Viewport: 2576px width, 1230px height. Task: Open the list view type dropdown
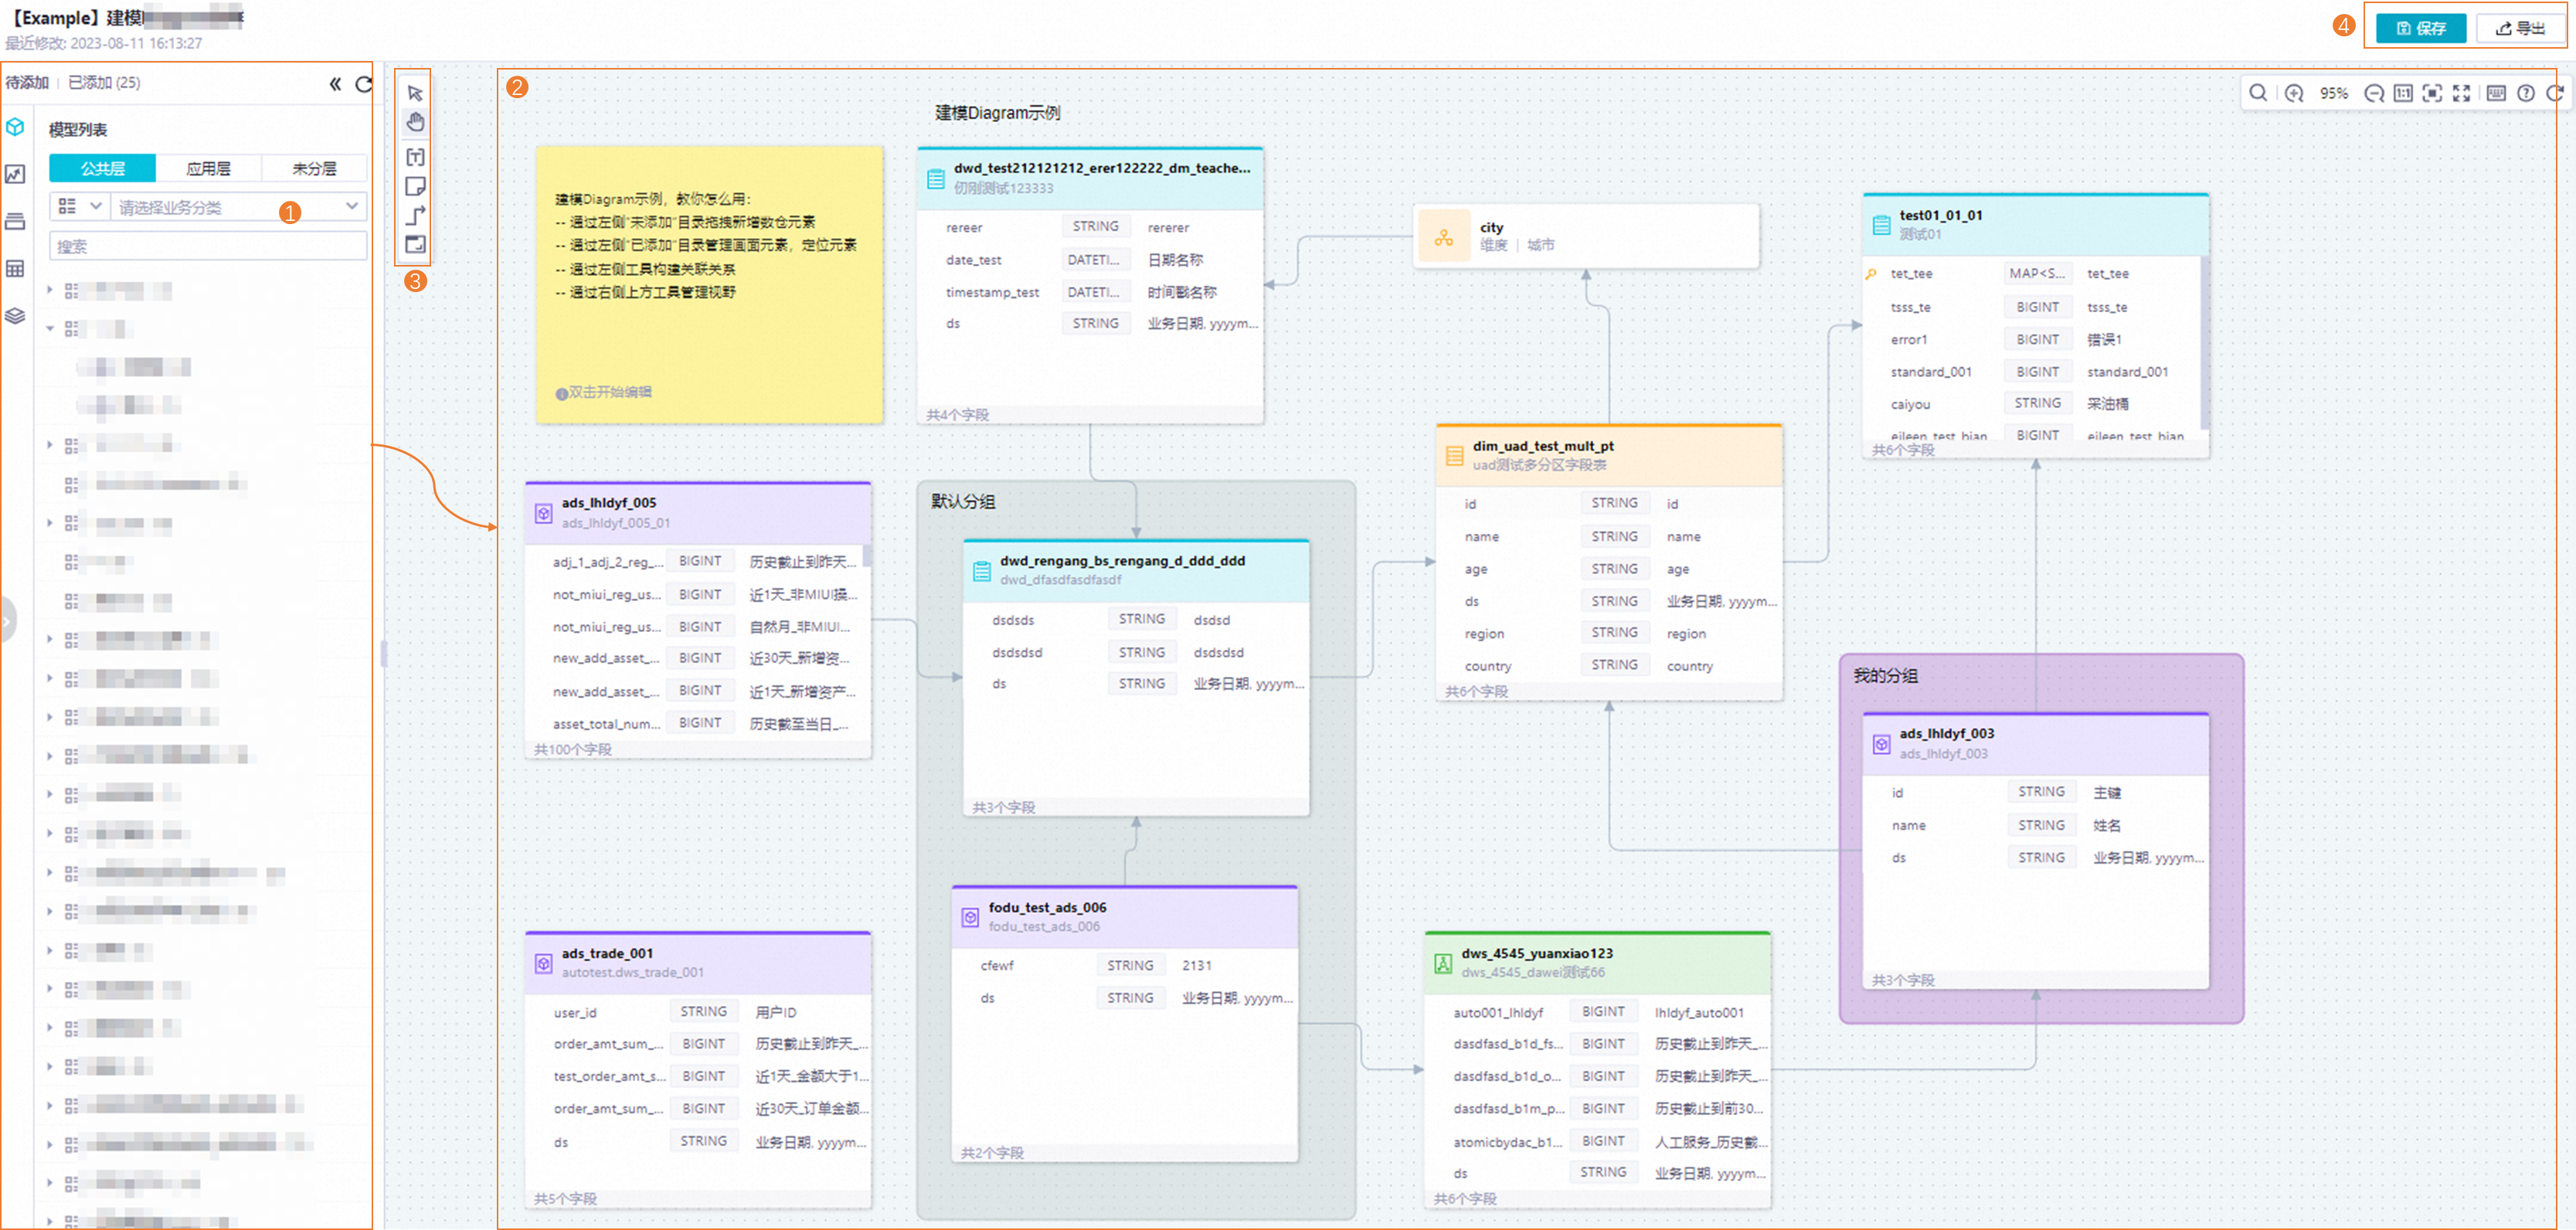pyautogui.click(x=80, y=206)
